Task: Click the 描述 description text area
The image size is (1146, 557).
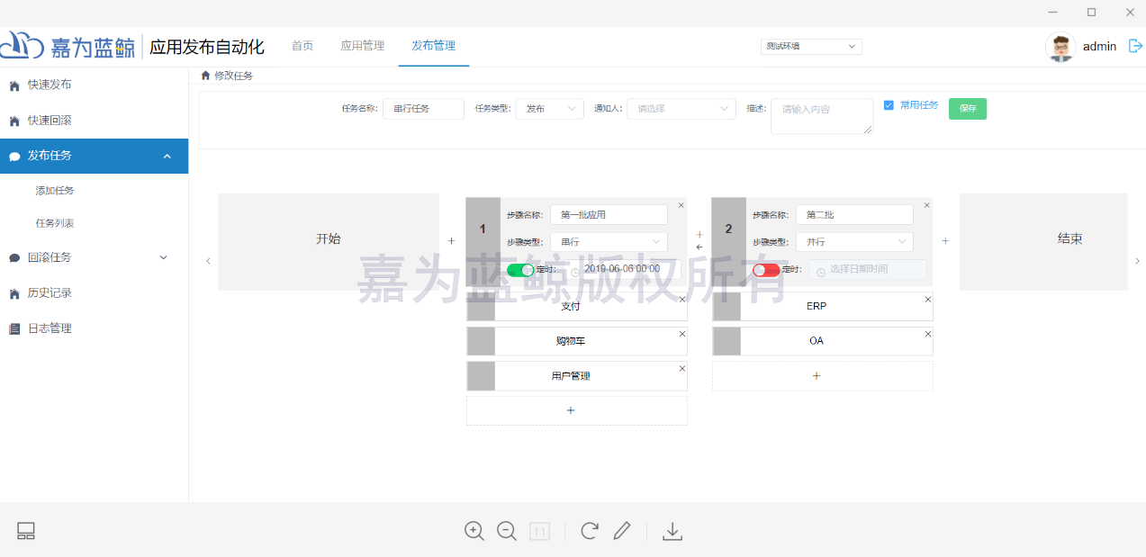Action: (821, 116)
